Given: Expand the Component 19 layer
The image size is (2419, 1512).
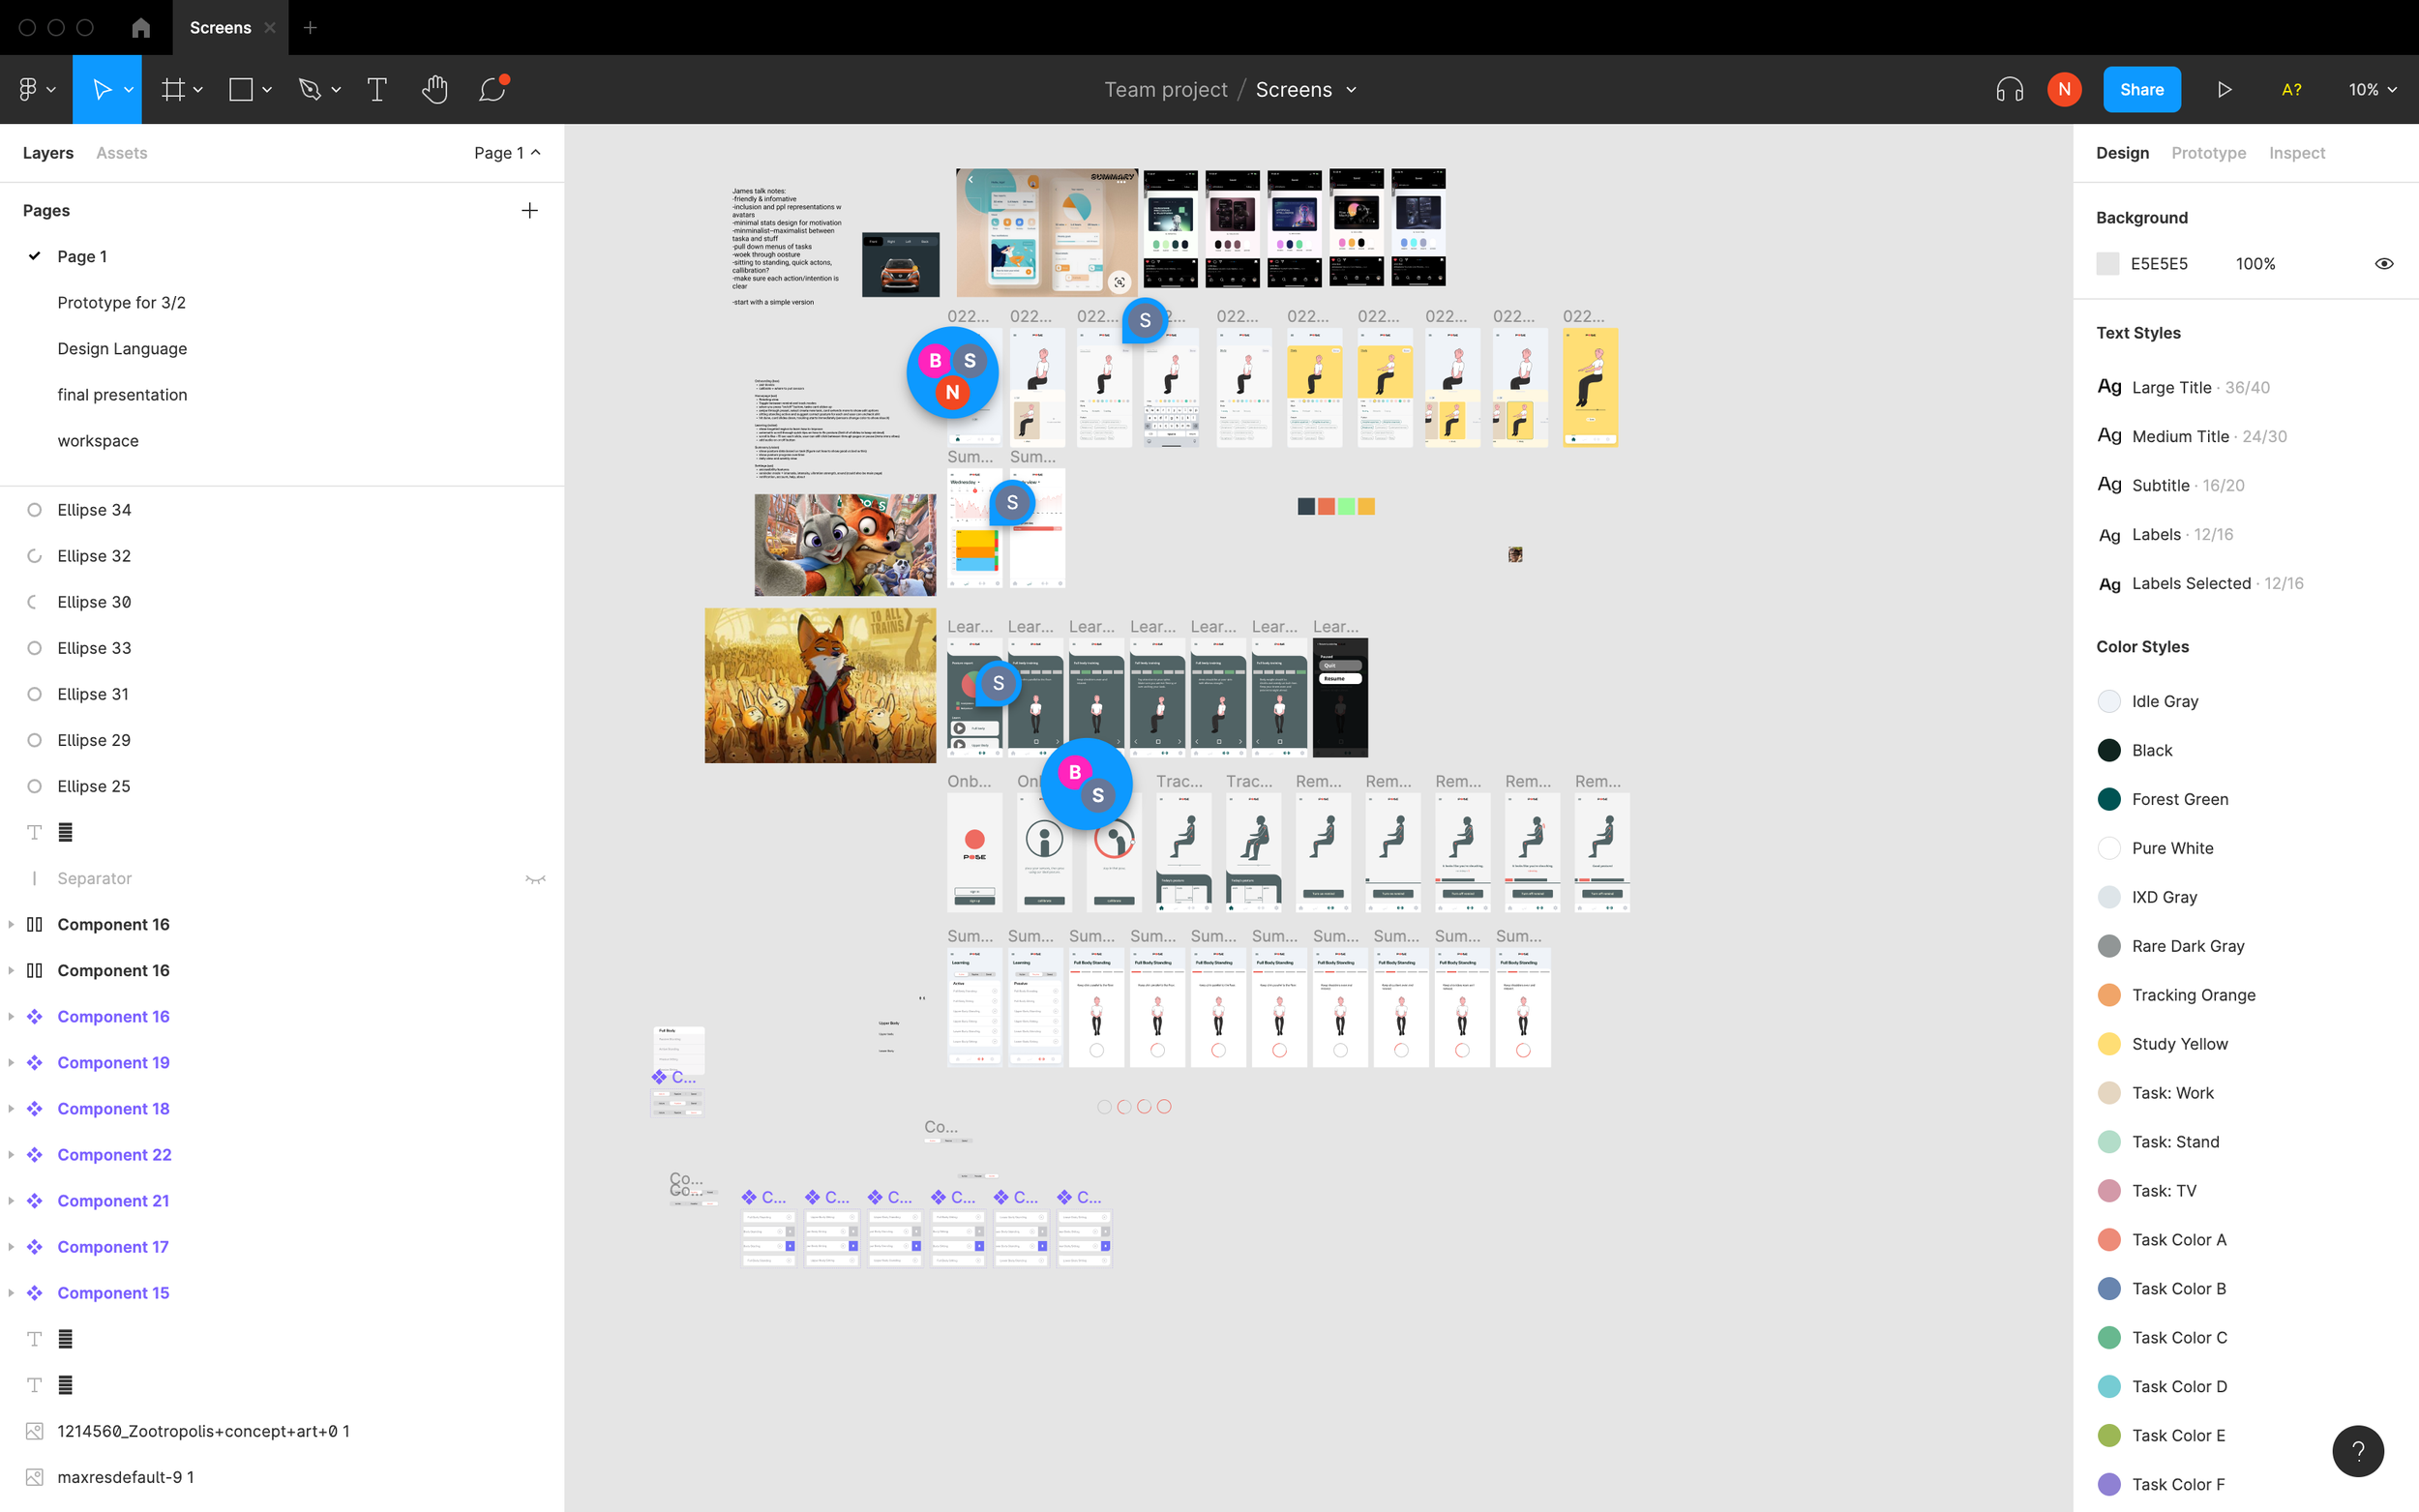Looking at the screenshot, I should pyautogui.click(x=11, y=1062).
